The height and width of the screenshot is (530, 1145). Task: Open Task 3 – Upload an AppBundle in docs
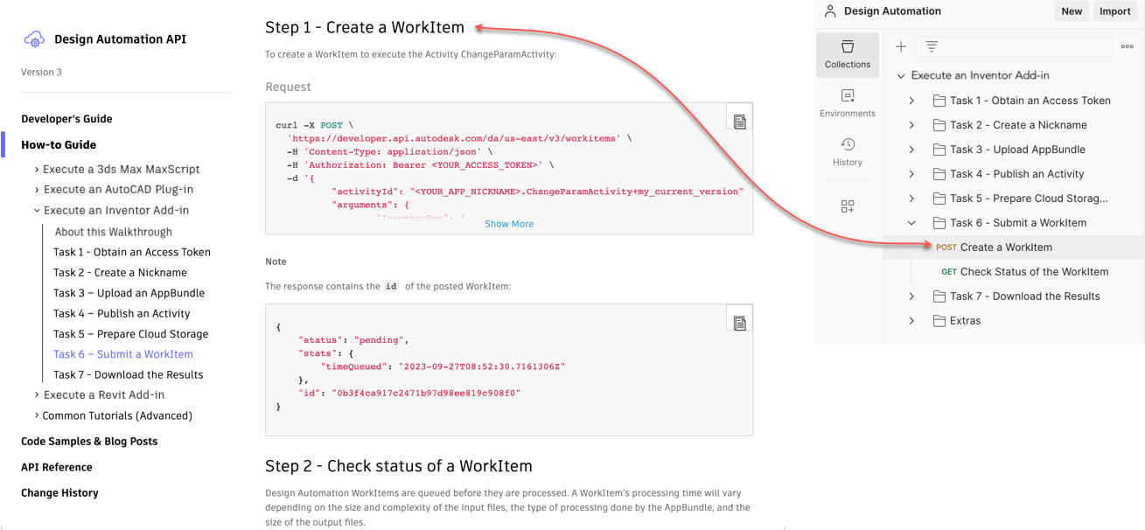coord(129,293)
